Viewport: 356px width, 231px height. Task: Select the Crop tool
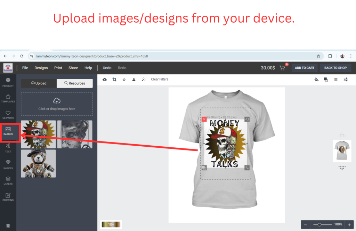[x=114, y=79]
